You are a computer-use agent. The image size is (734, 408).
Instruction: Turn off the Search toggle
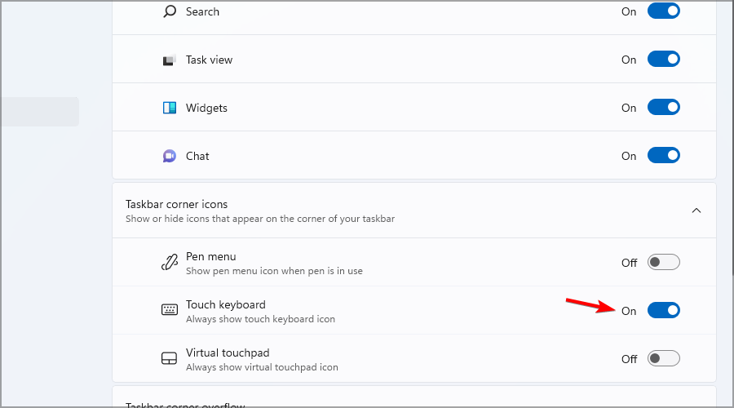tap(663, 11)
